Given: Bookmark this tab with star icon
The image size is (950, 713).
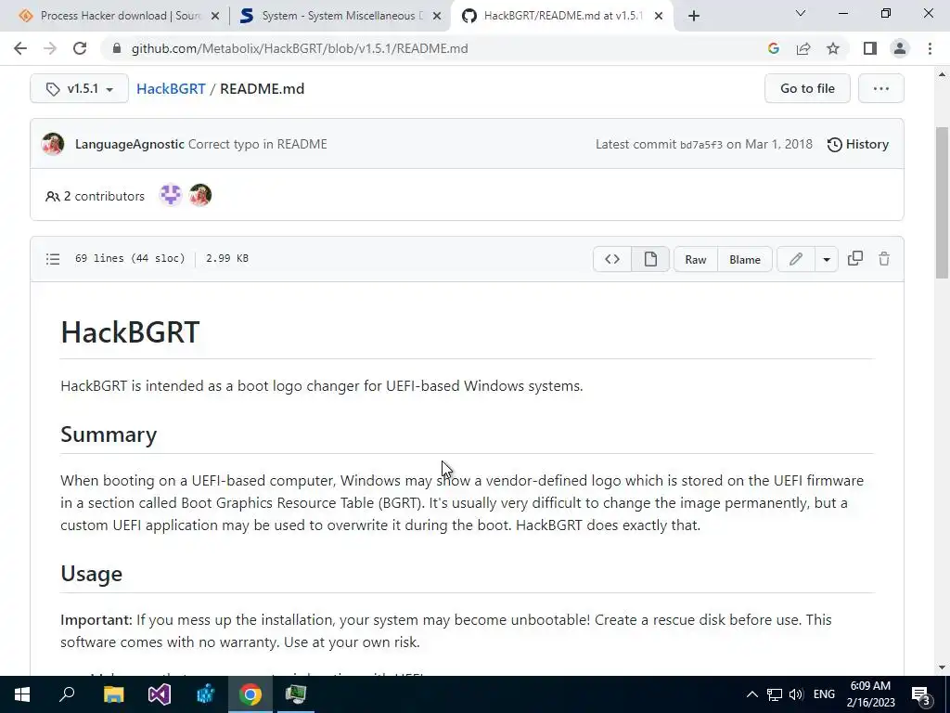Looking at the screenshot, I should pos(833,48).
